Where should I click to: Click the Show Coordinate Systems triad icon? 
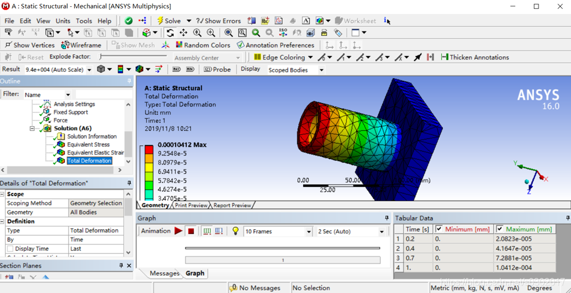tap(166, 45)
